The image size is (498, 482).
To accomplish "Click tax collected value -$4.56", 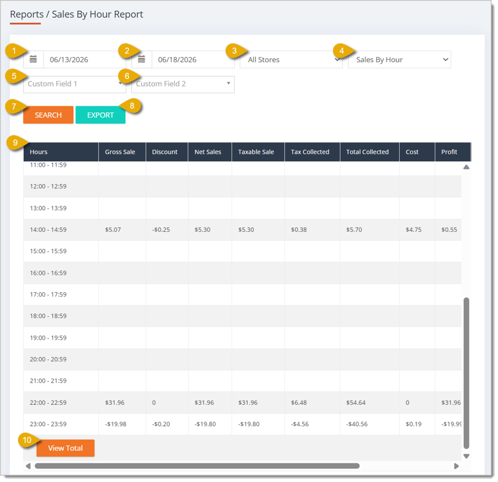I will click(300, 424).
